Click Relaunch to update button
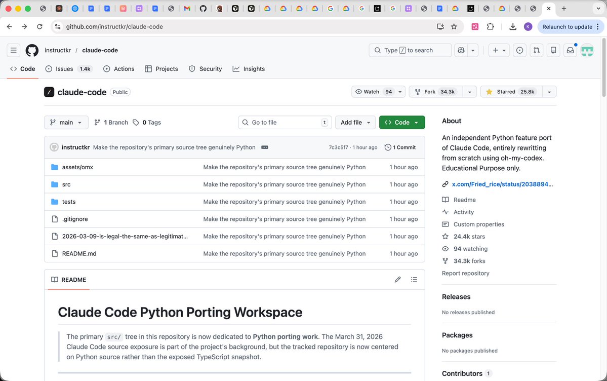This screenshot has height=381, width=607. 567,27
